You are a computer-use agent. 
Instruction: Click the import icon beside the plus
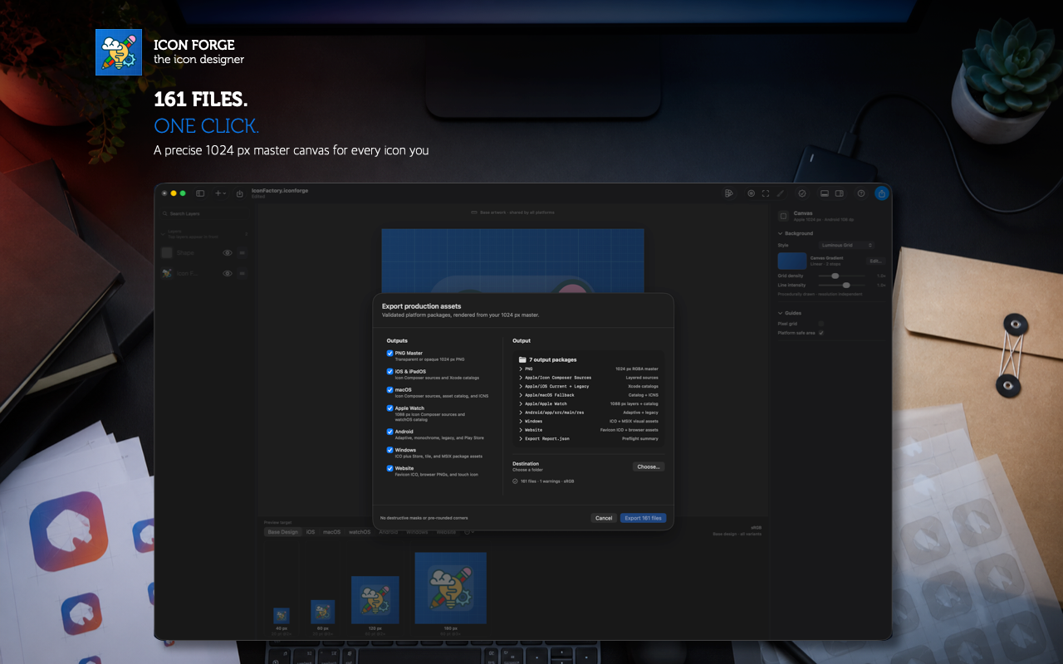[x=240, y=193]
